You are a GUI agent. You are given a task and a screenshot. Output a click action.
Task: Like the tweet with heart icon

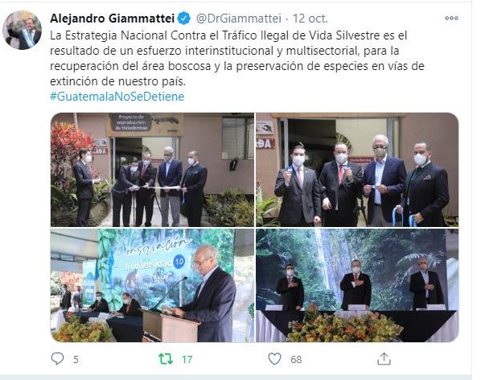[274, 359]
